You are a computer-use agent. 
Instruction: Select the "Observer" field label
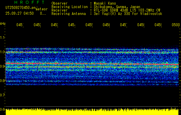(x=60, y=3)
